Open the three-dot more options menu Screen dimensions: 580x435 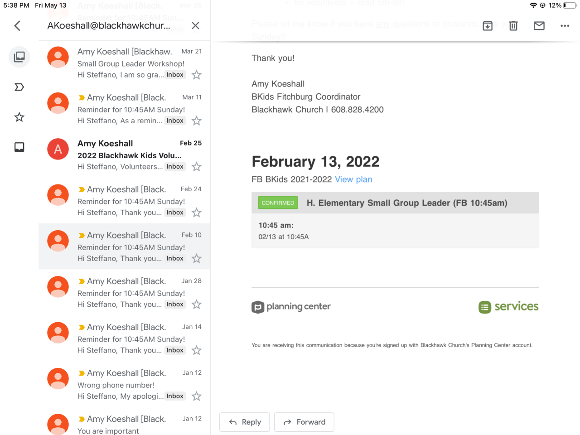[x=565, y=26]
